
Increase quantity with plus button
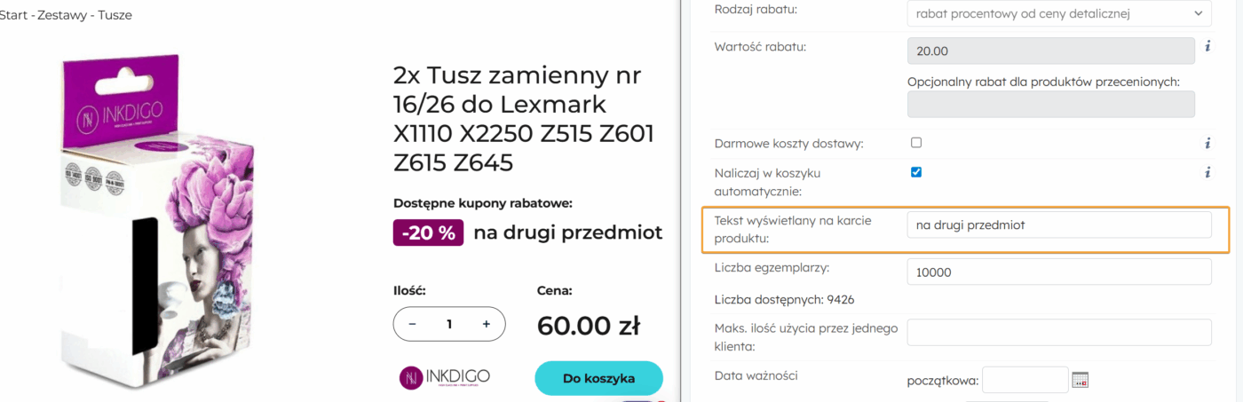pos(487,324)
